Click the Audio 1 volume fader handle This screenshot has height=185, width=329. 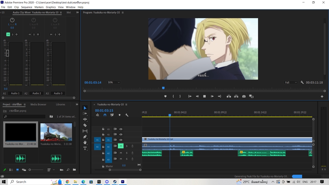click(x=7, y=53)
